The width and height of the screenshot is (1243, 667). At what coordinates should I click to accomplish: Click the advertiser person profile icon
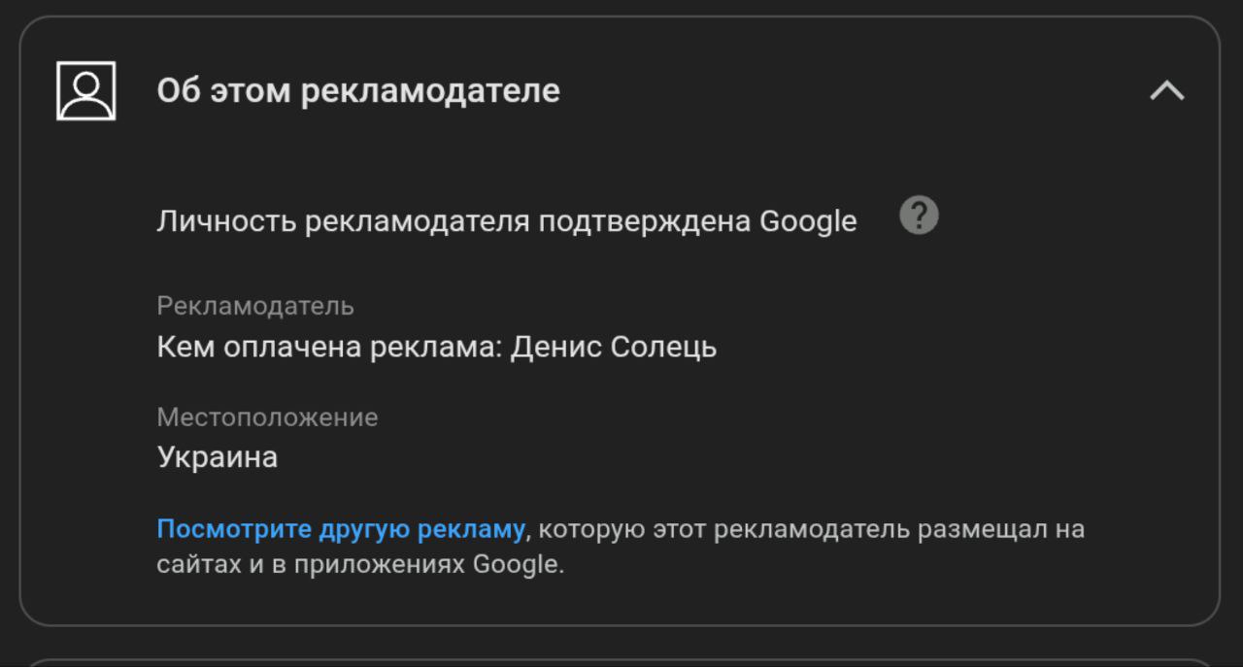point(86,91)
